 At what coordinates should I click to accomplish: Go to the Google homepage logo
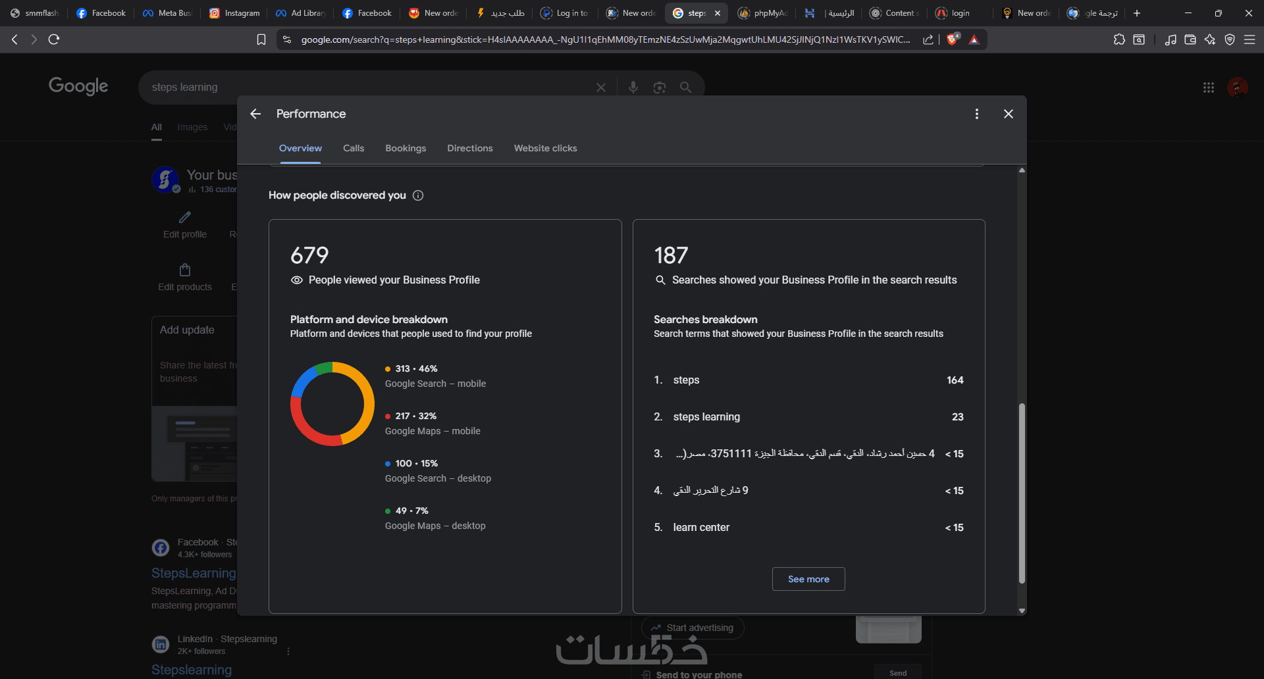(78, 86)
